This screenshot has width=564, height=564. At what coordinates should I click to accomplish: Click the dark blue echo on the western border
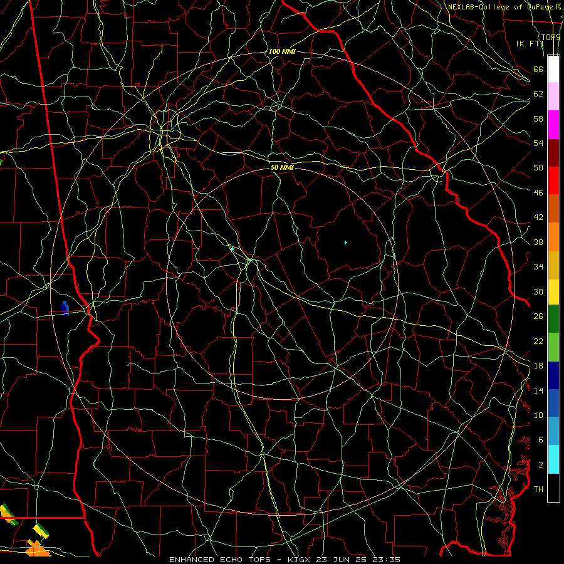pyautogui.click(x=65, y=308)
